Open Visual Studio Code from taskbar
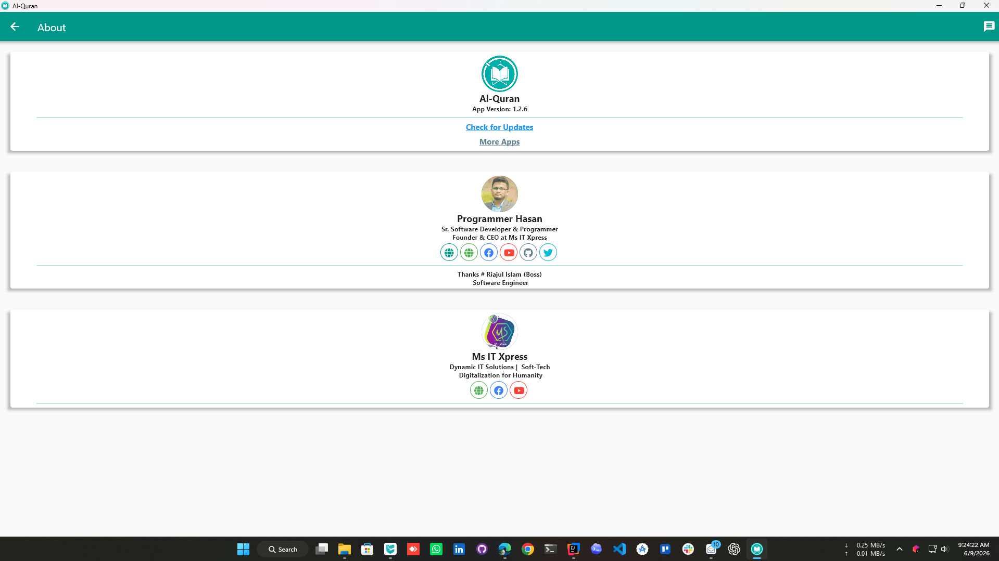The image size is (999, 561). (x=619, y=549)
